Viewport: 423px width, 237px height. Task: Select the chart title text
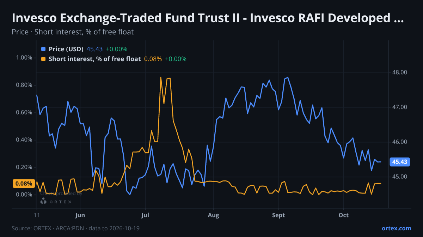point(208,18)
